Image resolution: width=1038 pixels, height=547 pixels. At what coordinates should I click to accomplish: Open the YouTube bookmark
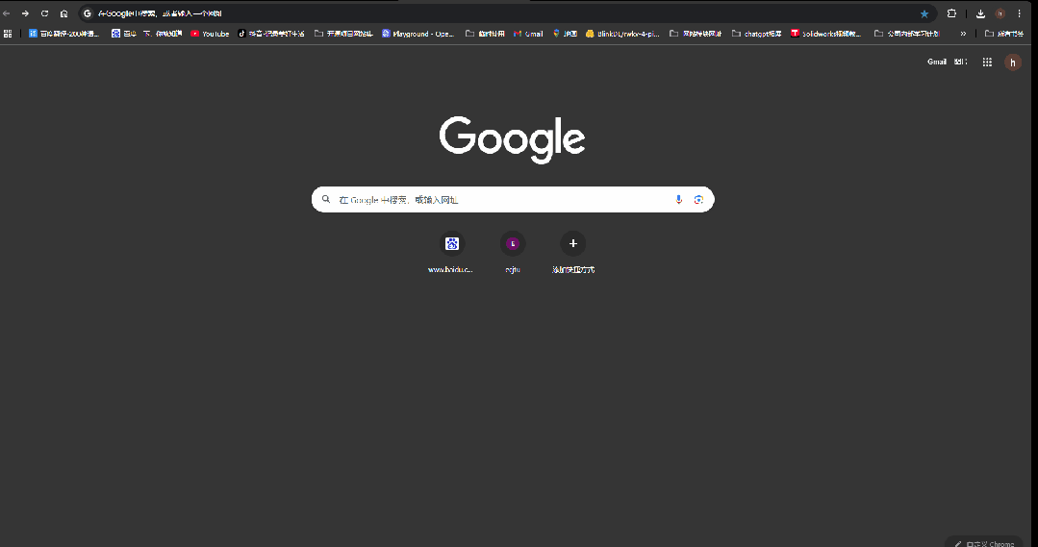pyautogui.click(x=209, y=33)
